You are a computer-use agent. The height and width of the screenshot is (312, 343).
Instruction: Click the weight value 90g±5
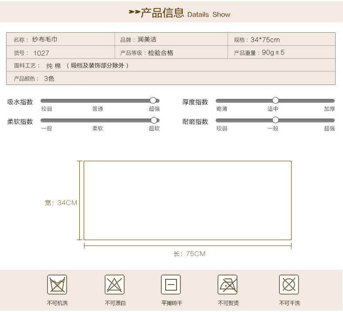tap(273, 52)
